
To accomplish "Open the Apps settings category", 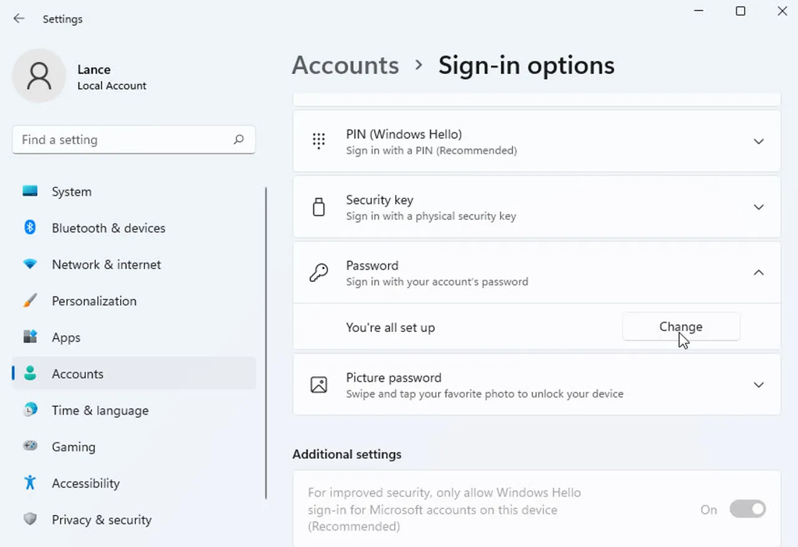I will pyautogui.click(x=133, y=337).
